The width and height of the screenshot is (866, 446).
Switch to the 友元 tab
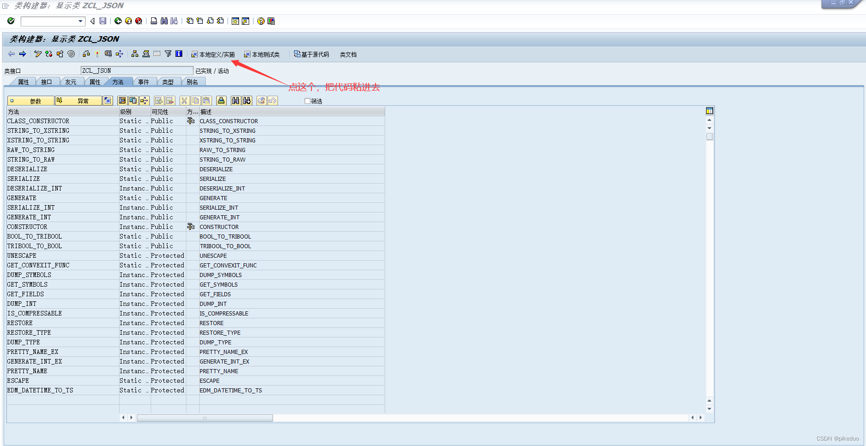(71, 82)
